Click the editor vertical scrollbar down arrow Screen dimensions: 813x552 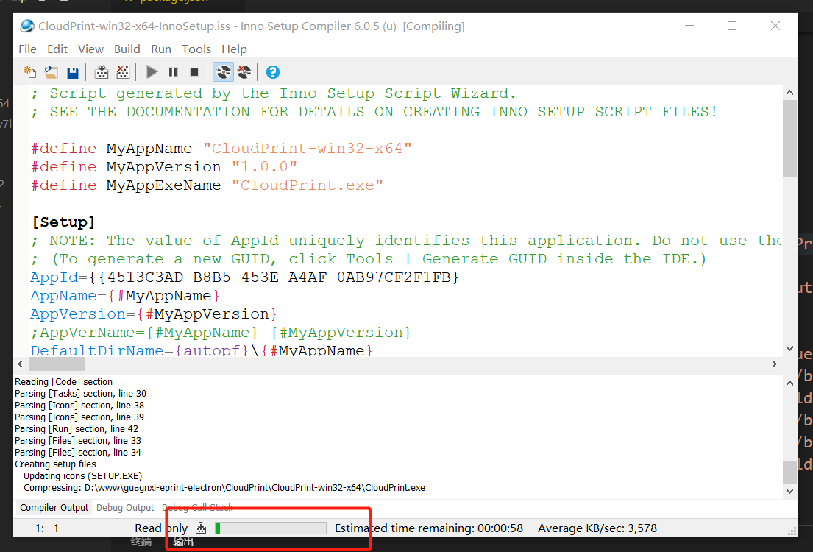789,349
